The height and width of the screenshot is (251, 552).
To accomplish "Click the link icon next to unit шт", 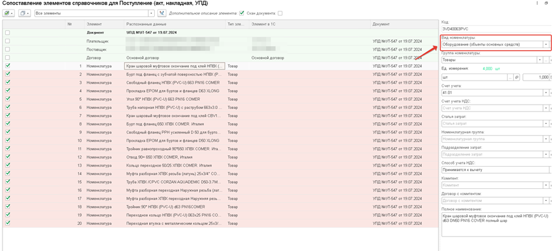I will point(516,77).
